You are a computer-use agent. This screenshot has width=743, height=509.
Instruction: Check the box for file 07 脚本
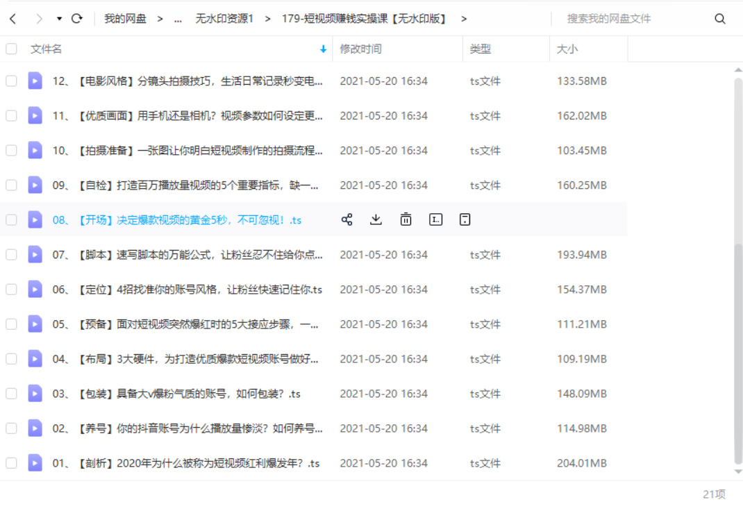[x=11, y=254]
